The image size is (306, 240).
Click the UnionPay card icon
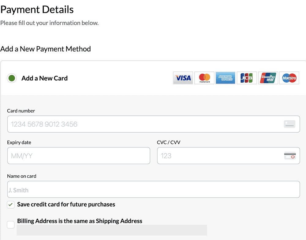[x=268, y=78]
